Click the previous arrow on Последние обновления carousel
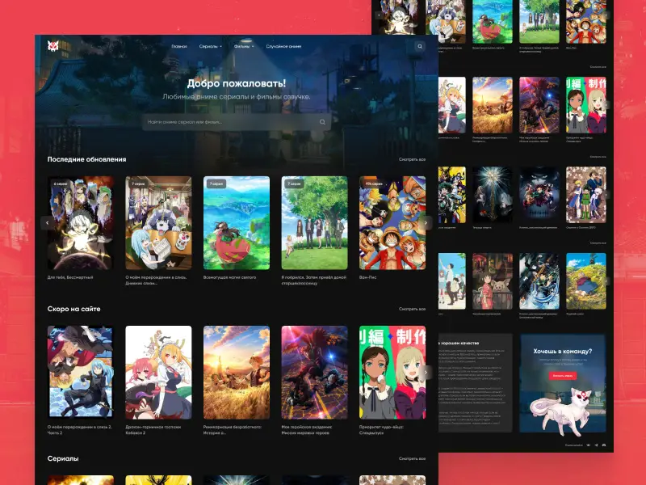 [x=47, y=223]
